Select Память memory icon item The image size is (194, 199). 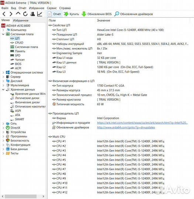pos(12,51)
